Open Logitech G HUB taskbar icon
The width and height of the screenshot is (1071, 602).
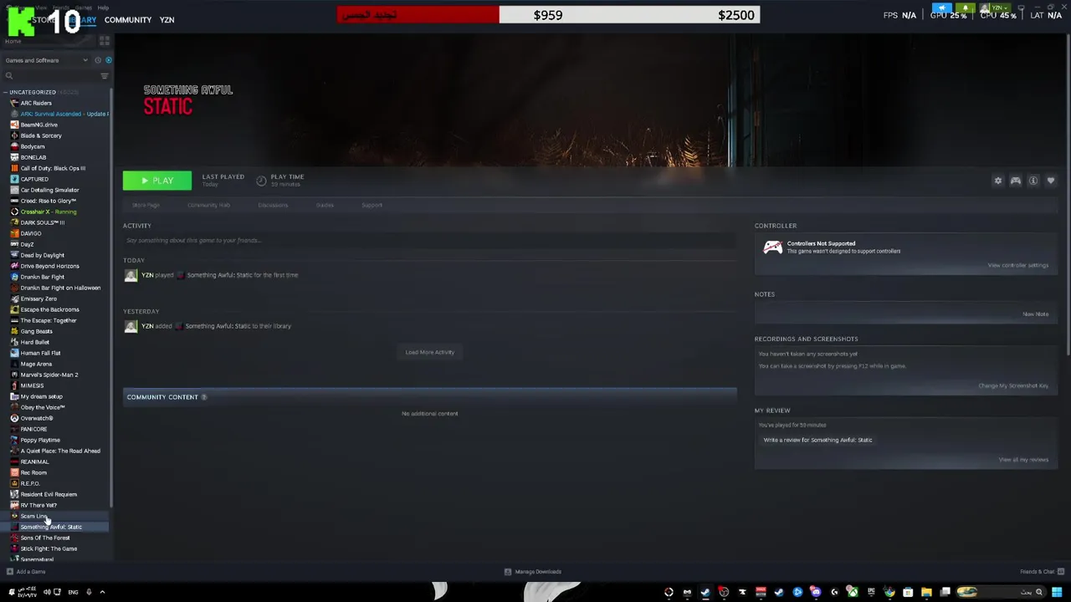[834, 592]
